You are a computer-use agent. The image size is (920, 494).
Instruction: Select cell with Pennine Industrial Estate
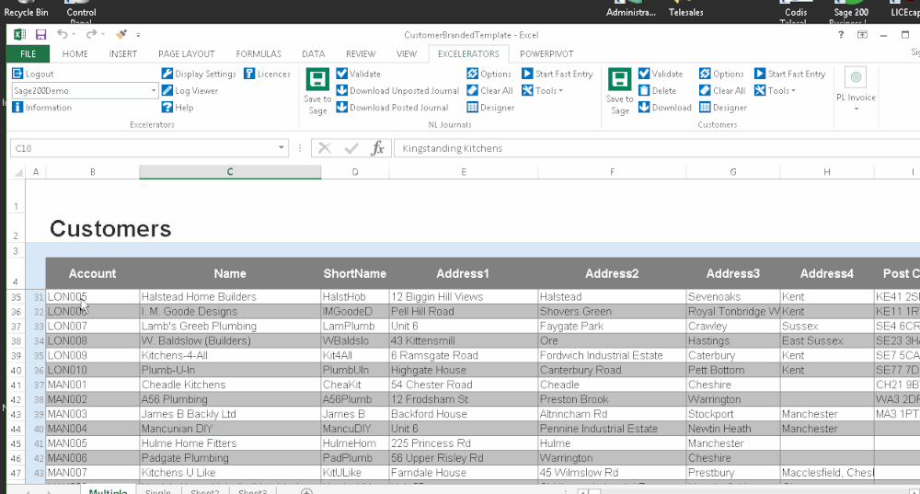click(612, 429)
